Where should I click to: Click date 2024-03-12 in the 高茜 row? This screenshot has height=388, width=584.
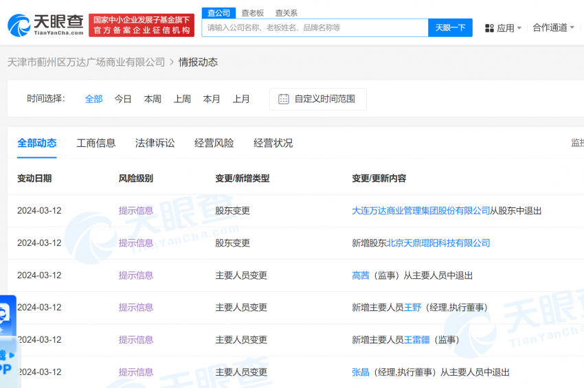pyautogui.click(x=39, y=275)
